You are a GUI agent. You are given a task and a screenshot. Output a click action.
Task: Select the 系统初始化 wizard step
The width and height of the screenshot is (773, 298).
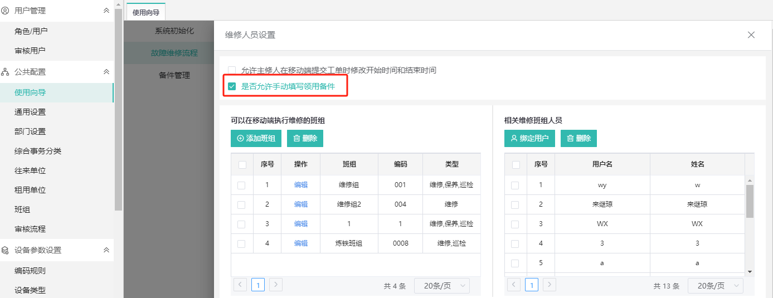[x=174, y=31]
